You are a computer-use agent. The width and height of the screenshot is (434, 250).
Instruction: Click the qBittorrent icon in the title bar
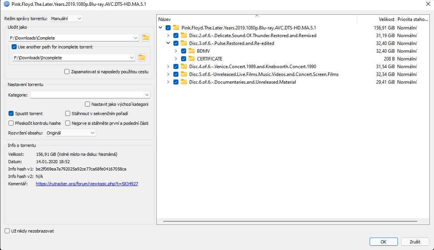tap(6, 4)
